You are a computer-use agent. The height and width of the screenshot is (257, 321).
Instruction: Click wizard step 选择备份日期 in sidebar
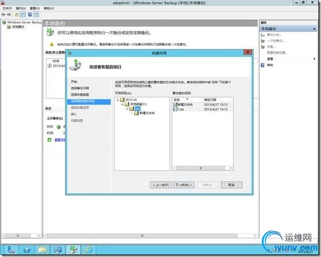tap(80, 88)
